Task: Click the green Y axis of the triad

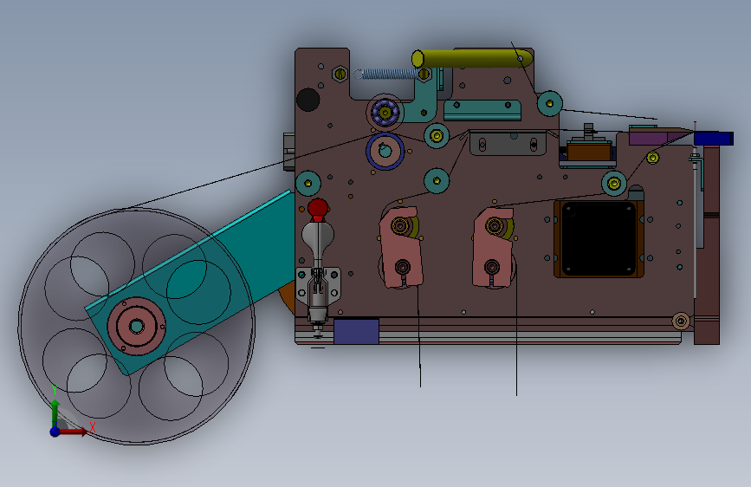Action: point(55,412)
